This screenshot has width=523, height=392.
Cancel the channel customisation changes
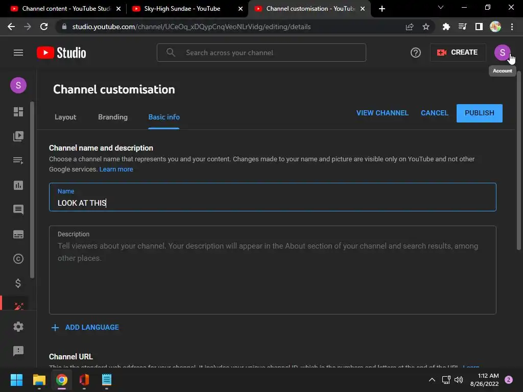(434, 113)
